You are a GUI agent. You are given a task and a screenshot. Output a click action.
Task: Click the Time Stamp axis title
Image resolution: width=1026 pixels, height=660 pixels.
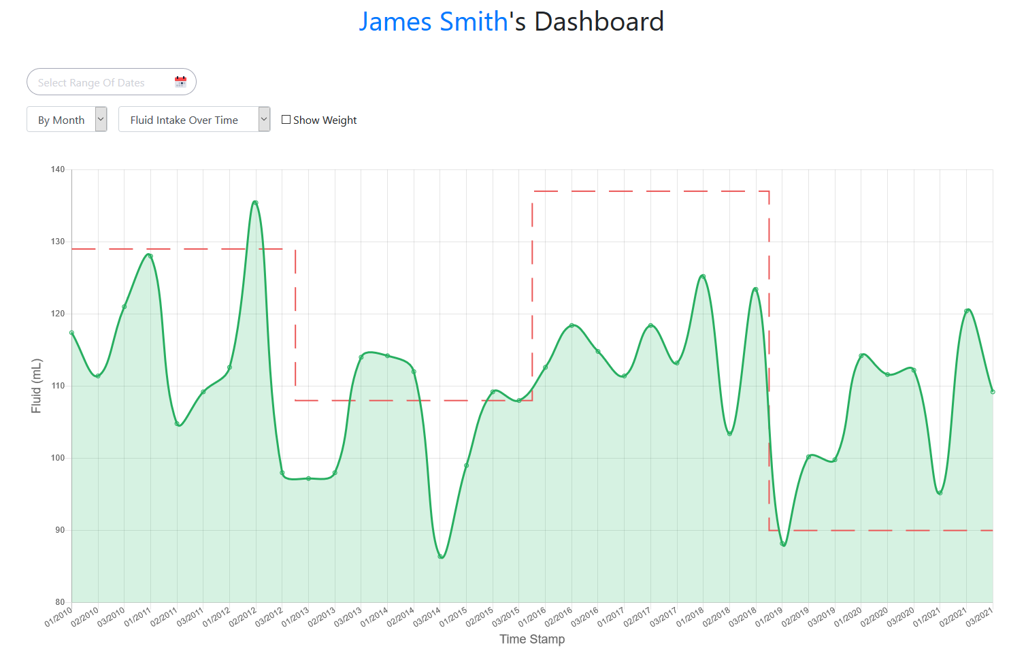pyautogui.click(x=532, y=639)
